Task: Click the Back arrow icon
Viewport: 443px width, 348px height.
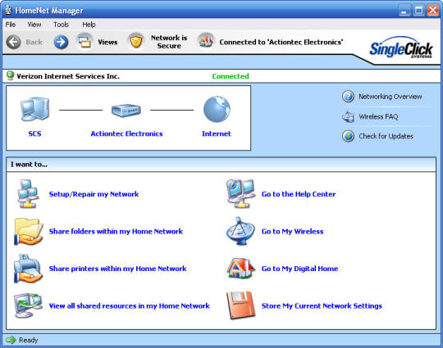Action: (13, 43)
